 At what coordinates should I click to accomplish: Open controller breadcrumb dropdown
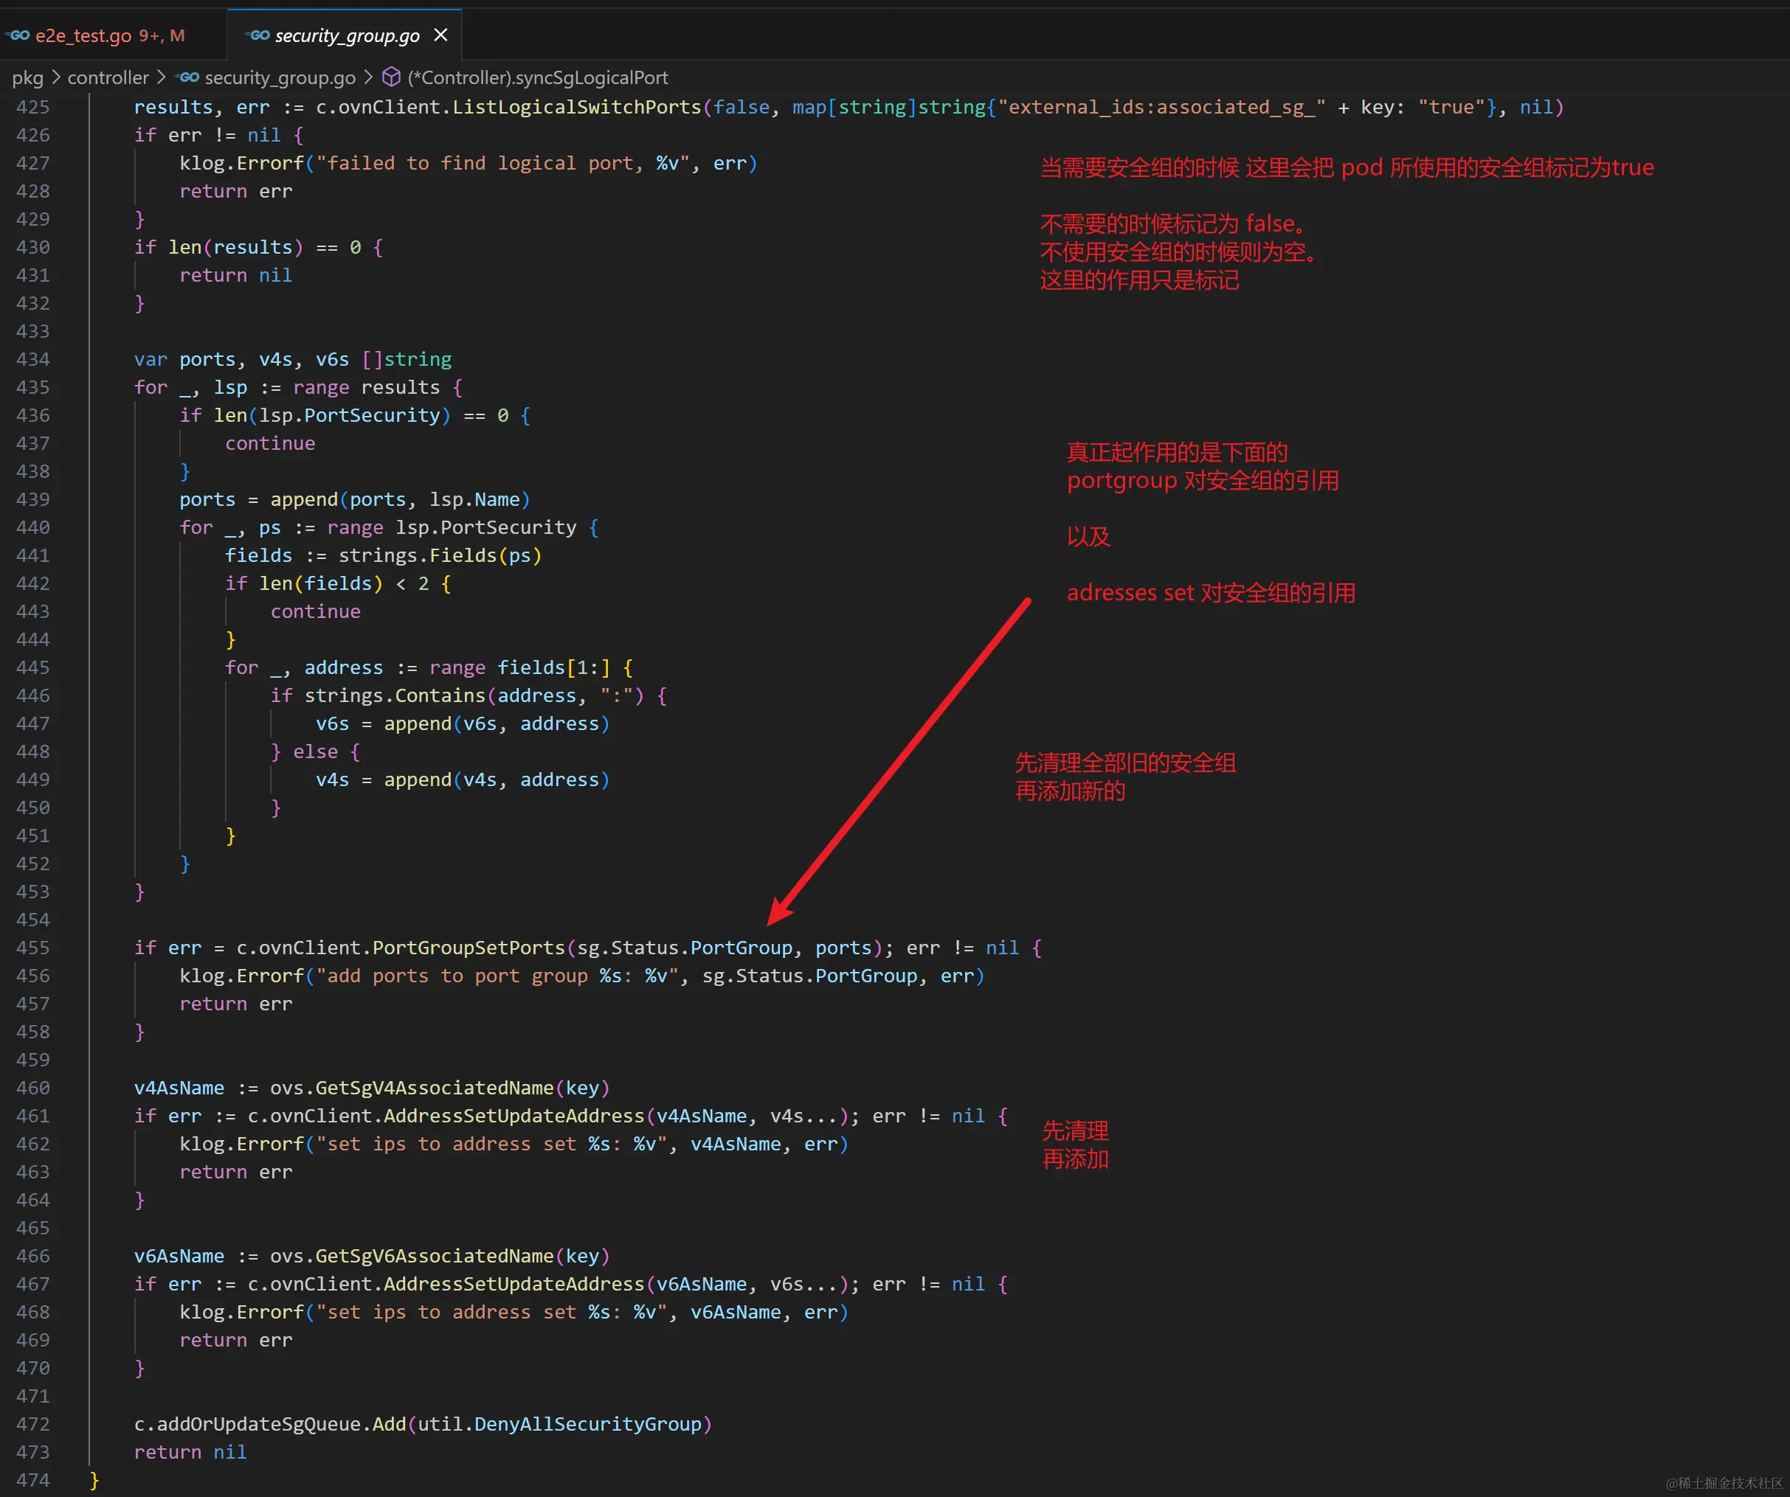click(108, 77)
